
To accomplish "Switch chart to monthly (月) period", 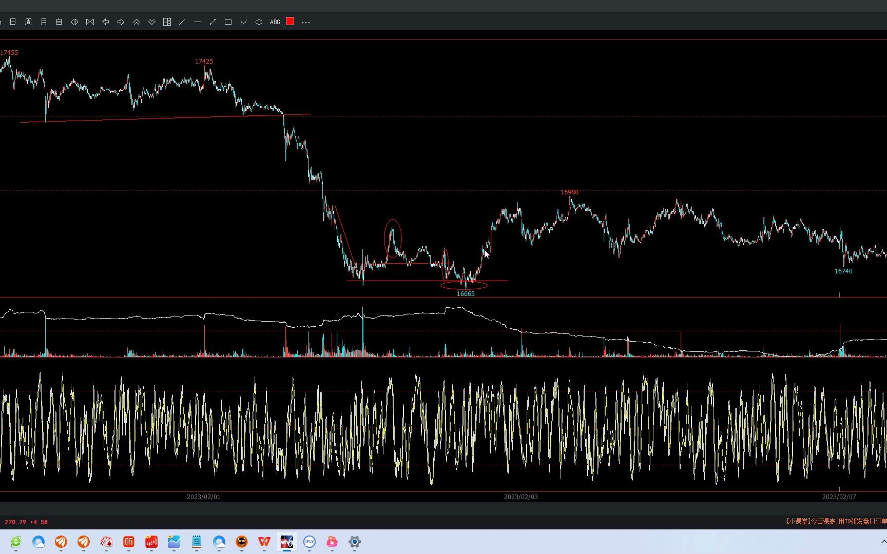I will point(44,22).
